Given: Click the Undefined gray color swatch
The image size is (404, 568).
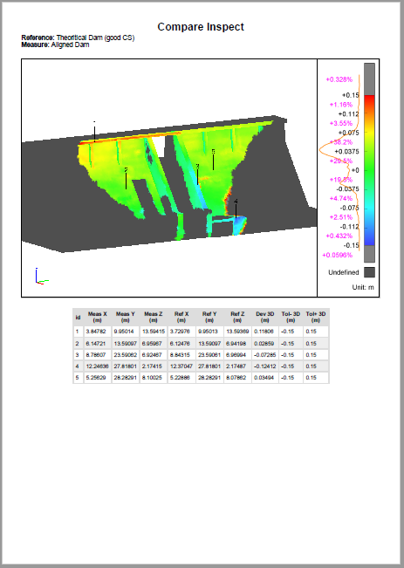Looking at the screenshot, I should click(x=369, y=272).
